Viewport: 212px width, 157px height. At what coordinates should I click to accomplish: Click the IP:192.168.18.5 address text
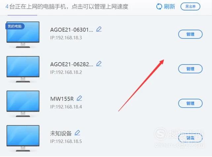click(66, 141)
